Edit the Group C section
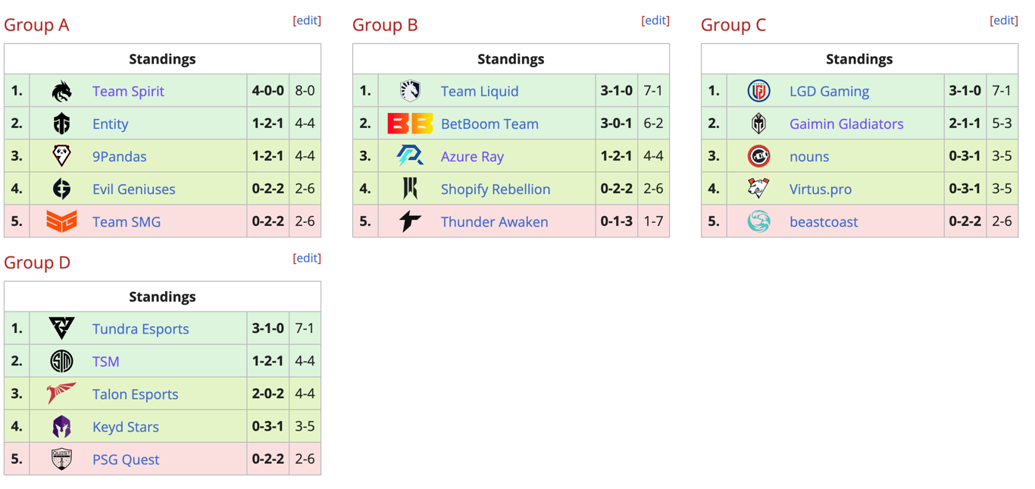 [x=1004, y=20]
